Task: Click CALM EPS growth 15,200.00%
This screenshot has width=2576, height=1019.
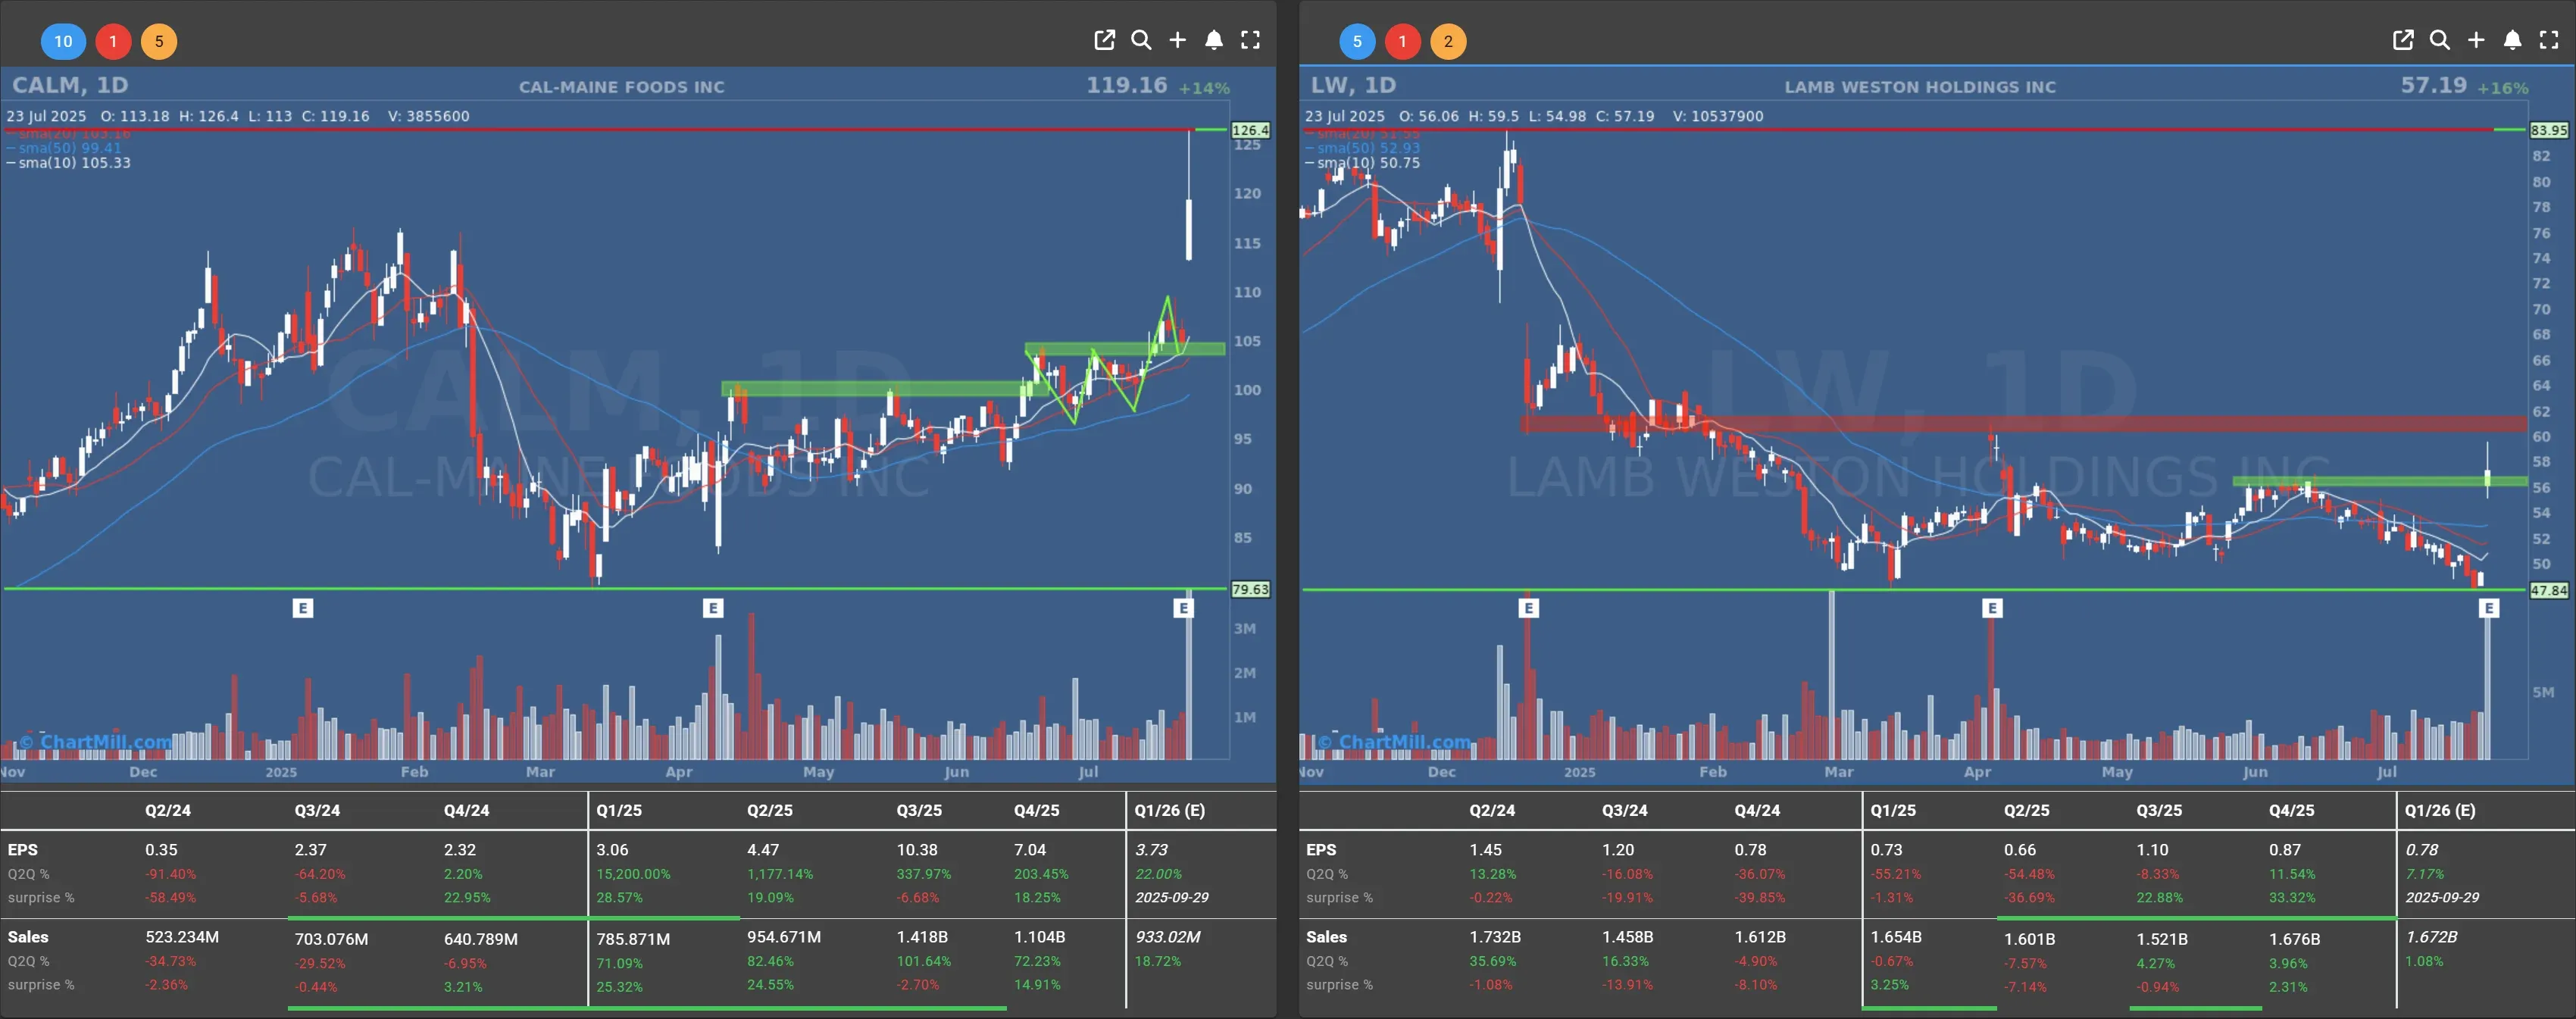Action: [633, 874]
